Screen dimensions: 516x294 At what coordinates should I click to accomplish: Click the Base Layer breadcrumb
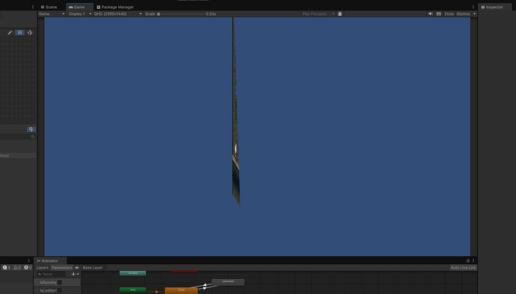point(93,267)
